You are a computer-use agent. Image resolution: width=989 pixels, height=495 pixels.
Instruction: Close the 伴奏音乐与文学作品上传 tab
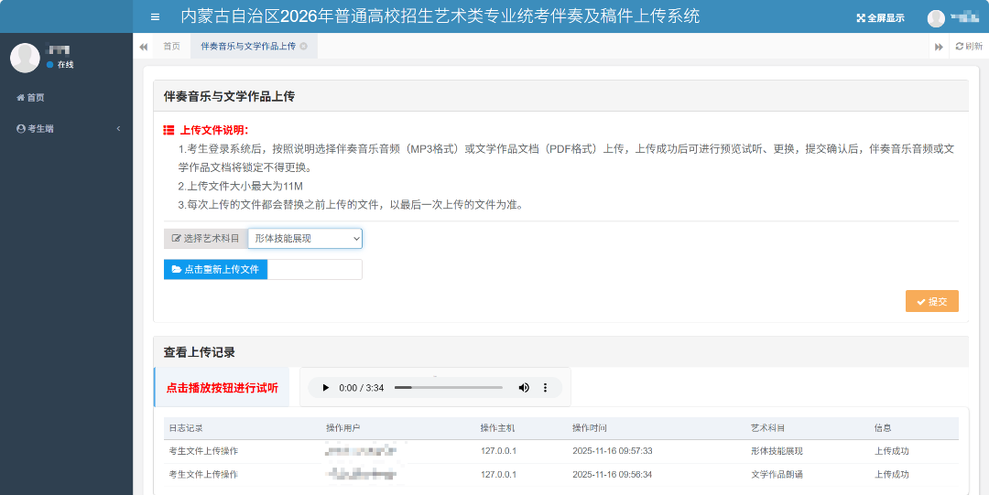coord(303,46)
